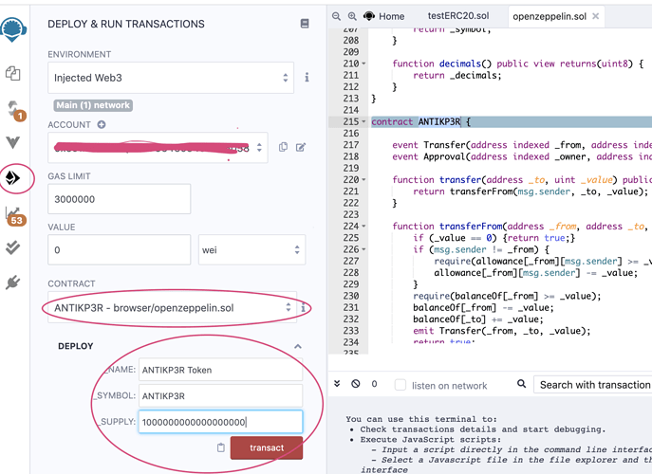
Task: Click the sign message edit icon
Action: pos(301,147)
